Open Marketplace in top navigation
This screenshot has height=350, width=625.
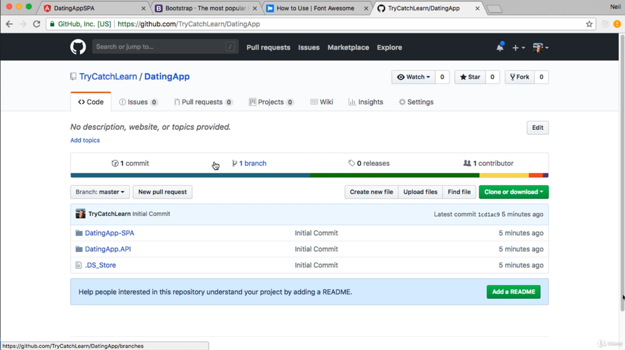348,47
